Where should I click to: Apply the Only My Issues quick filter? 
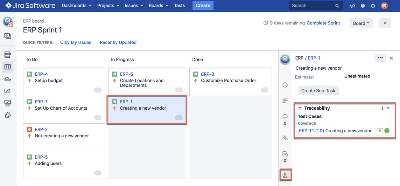click(76, 43)
